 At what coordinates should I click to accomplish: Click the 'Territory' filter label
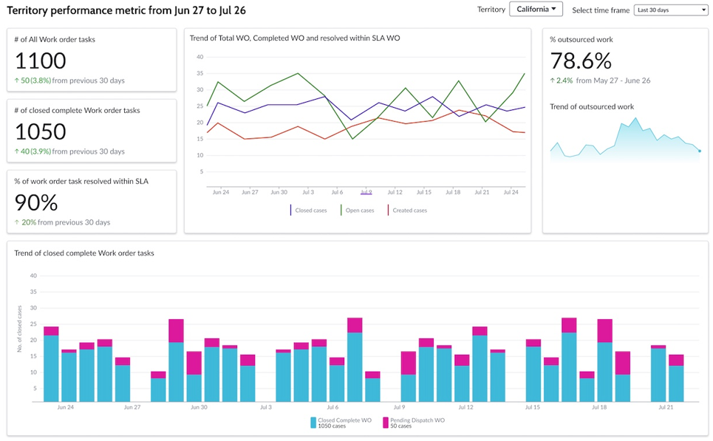491,10
